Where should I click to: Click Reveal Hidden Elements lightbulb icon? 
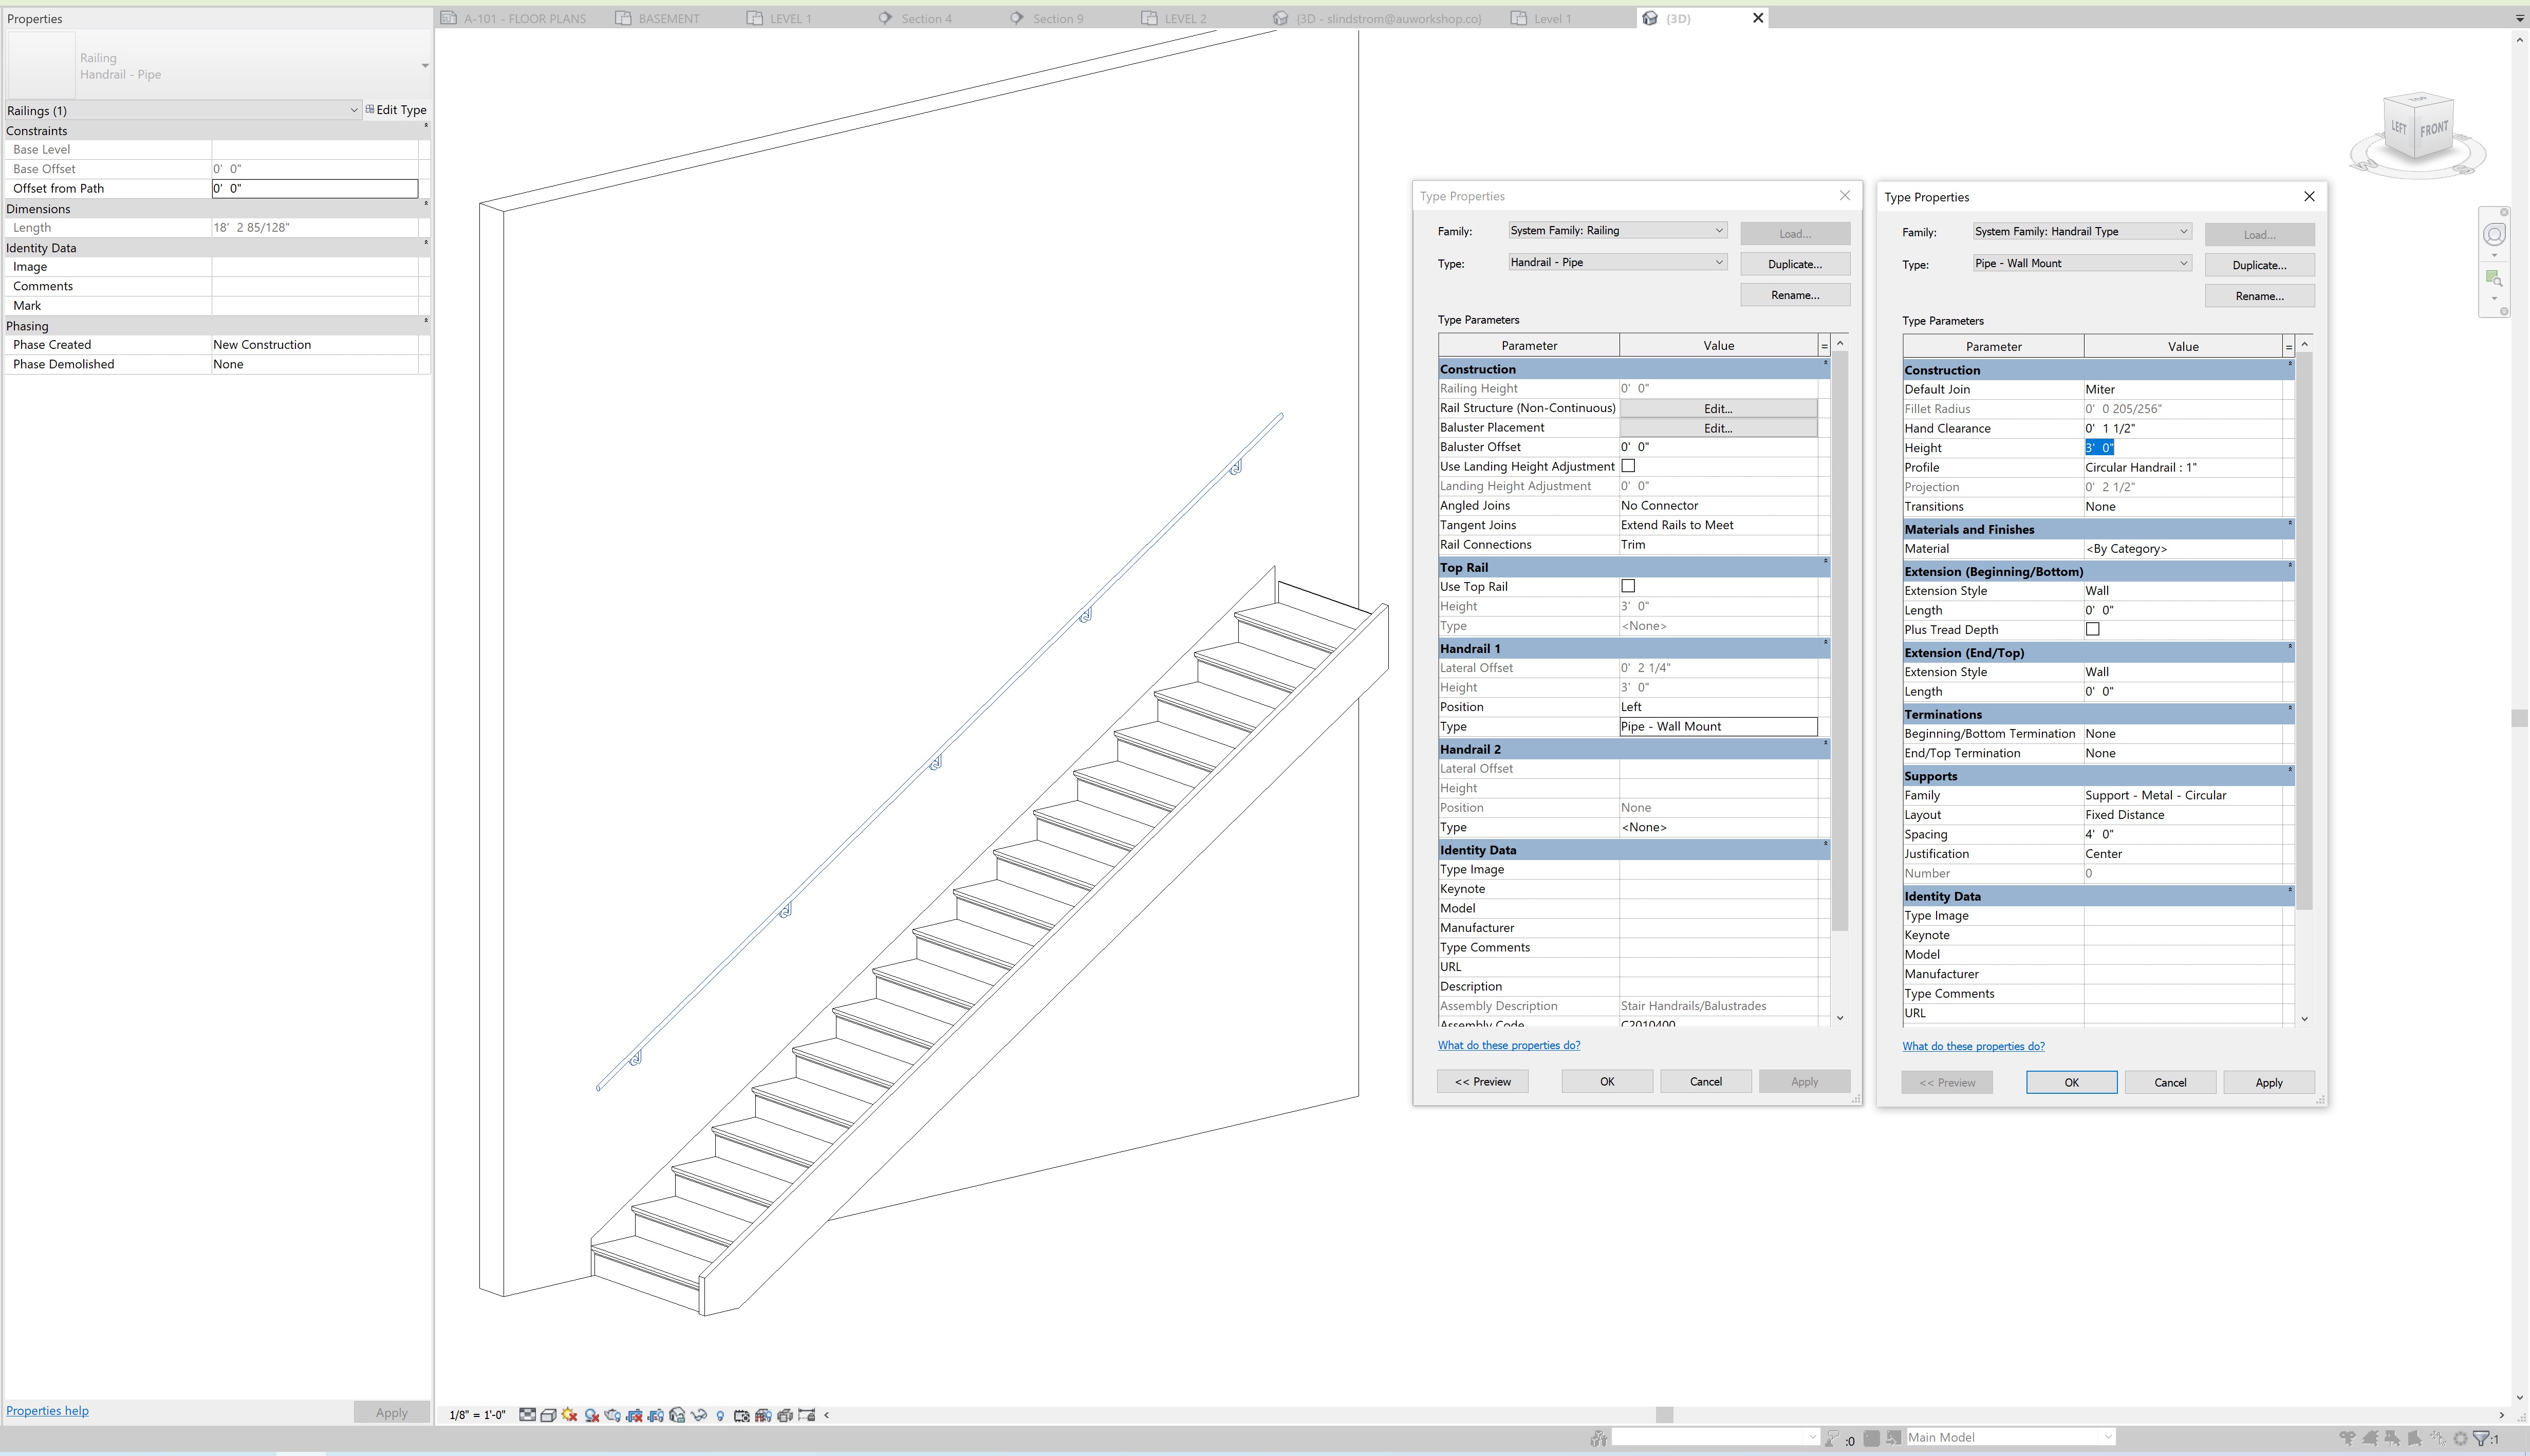pyautogui.click(x=721, y=1415)
